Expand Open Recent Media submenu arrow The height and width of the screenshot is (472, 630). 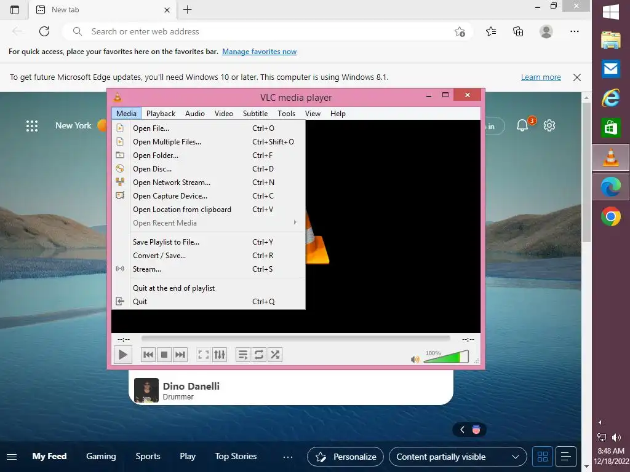[295, 222]
